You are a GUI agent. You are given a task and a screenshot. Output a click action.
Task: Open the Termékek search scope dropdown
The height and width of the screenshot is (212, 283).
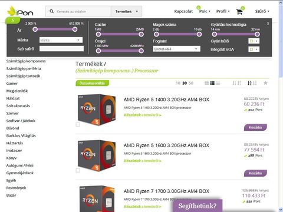coord(126,11)
